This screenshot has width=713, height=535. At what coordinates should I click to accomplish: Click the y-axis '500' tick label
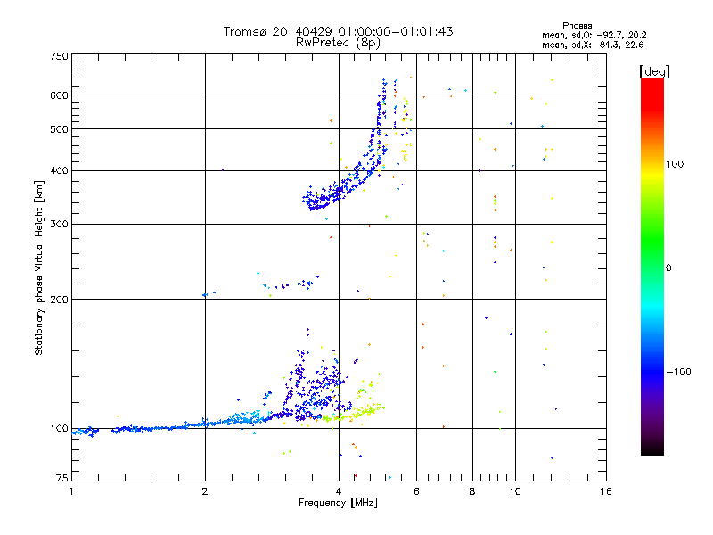point(59,129)
